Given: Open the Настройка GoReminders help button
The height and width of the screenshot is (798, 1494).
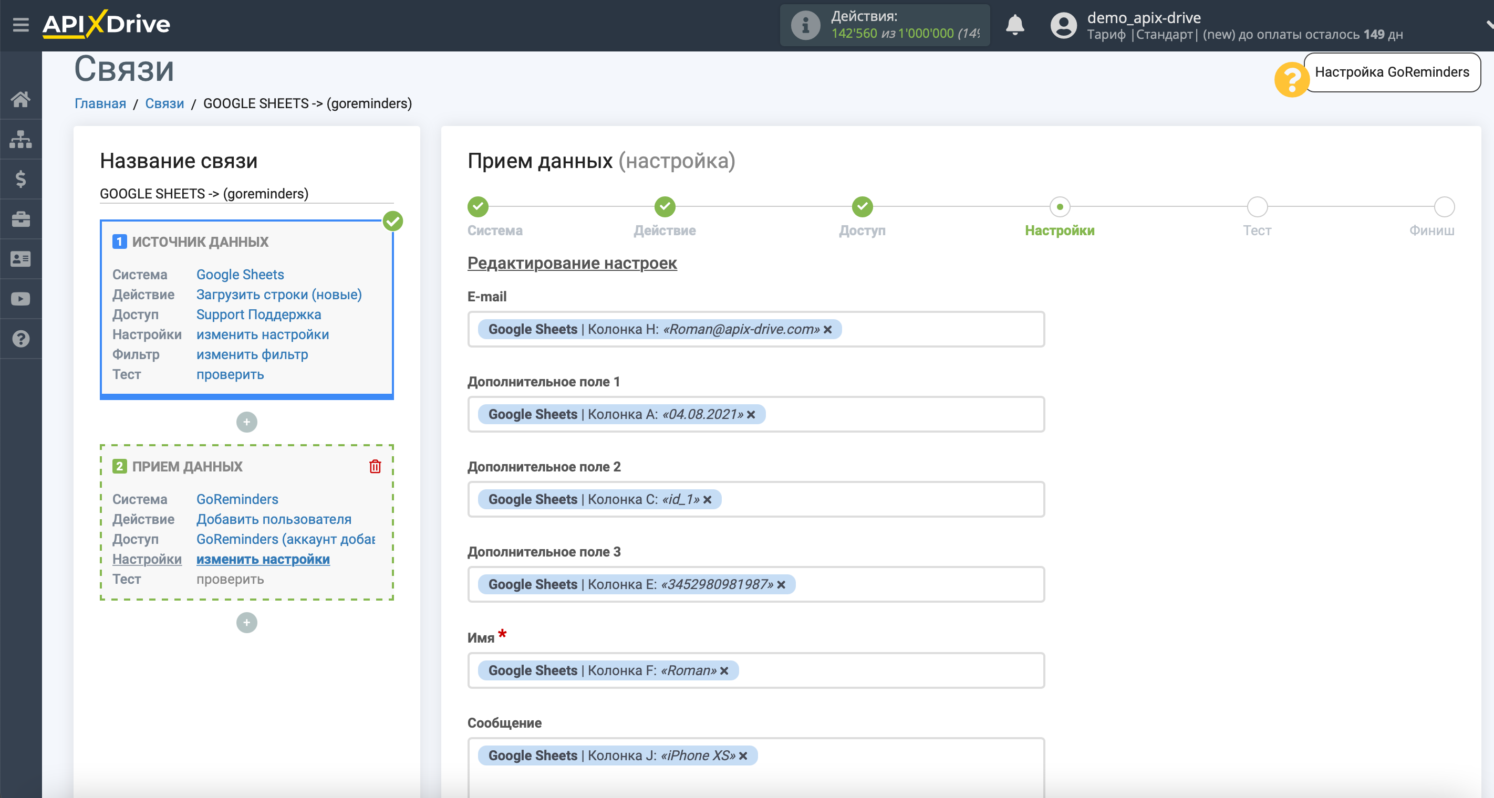Looking at the screenshot, I should click(x=1392, y=72).
